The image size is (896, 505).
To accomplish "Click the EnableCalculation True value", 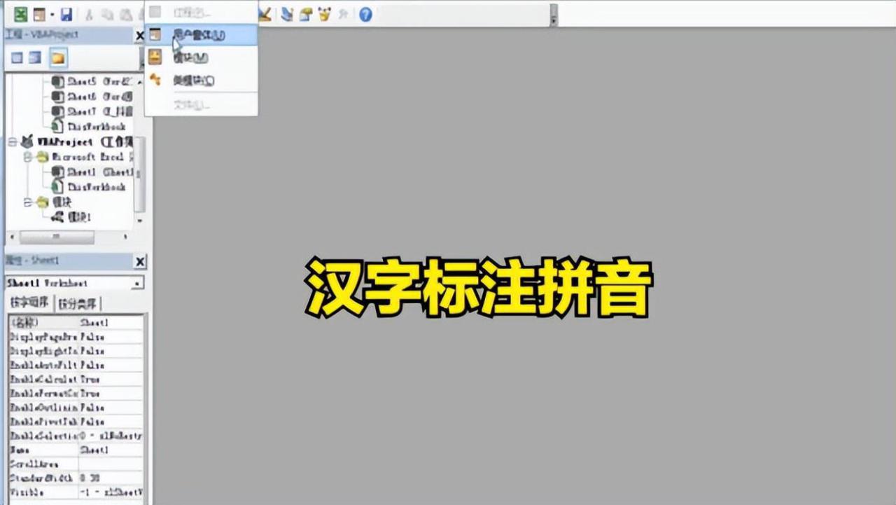I will click(x=111, y=380).
